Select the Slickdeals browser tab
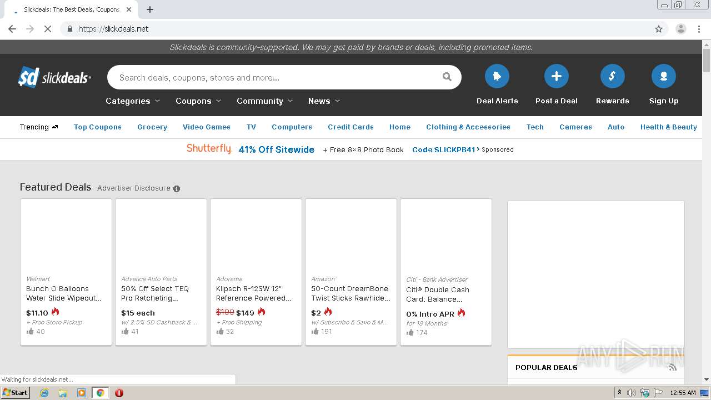Screen dimensions: 711x400 71,9
